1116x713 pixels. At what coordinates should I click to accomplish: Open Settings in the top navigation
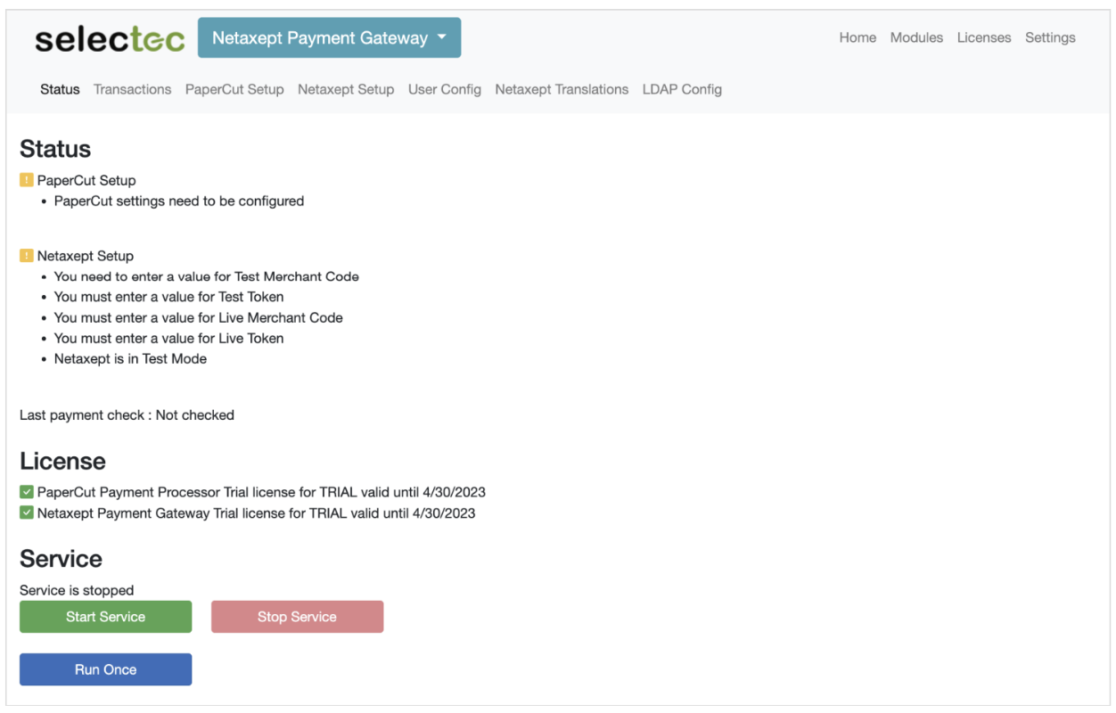[x=1050, y=37]
